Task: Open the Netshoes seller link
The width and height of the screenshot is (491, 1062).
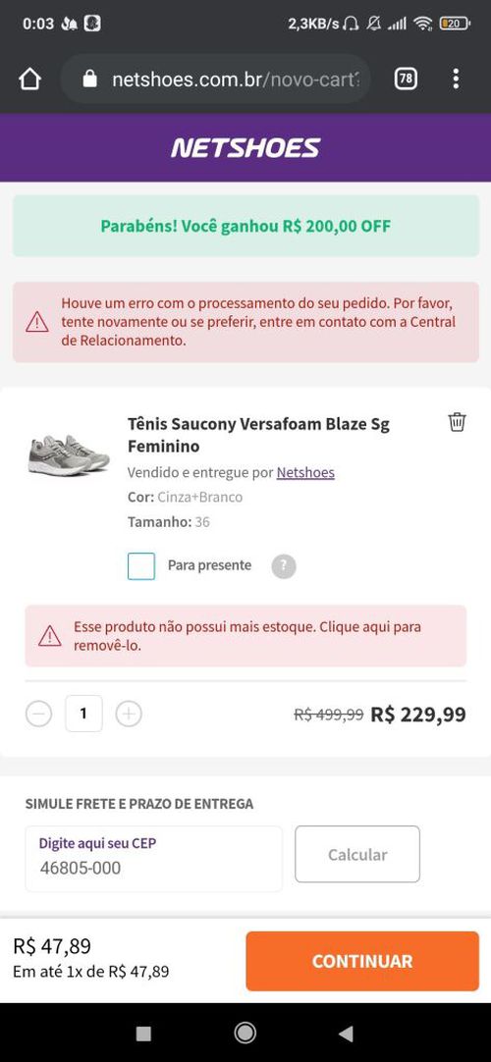Action: click(x=305, y=472)
